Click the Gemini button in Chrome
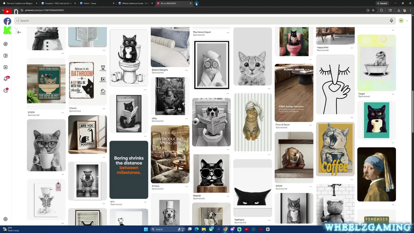The width and height of the screenshot is (414, 233). (x=382, y=3)
